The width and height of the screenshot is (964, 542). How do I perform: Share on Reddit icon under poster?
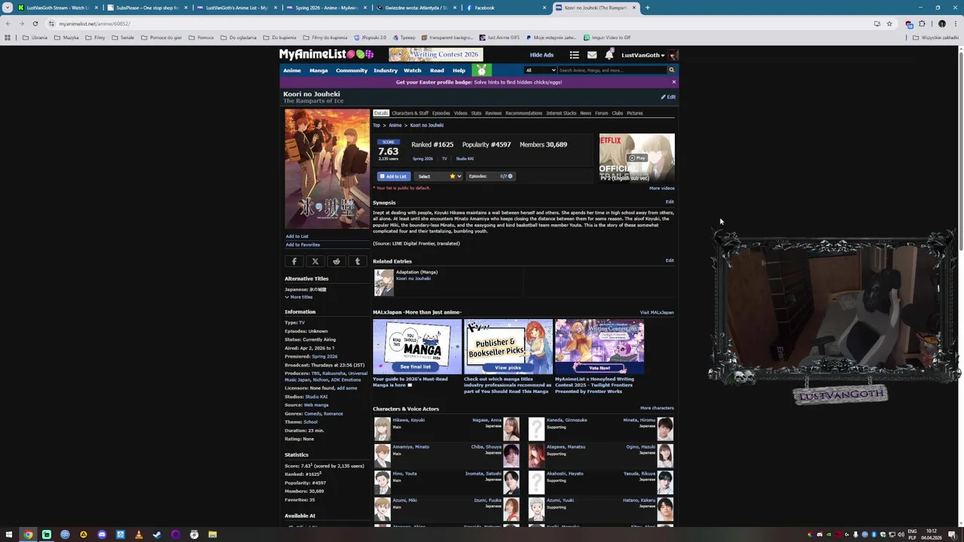pyautogui.click(x=337, y=261)
